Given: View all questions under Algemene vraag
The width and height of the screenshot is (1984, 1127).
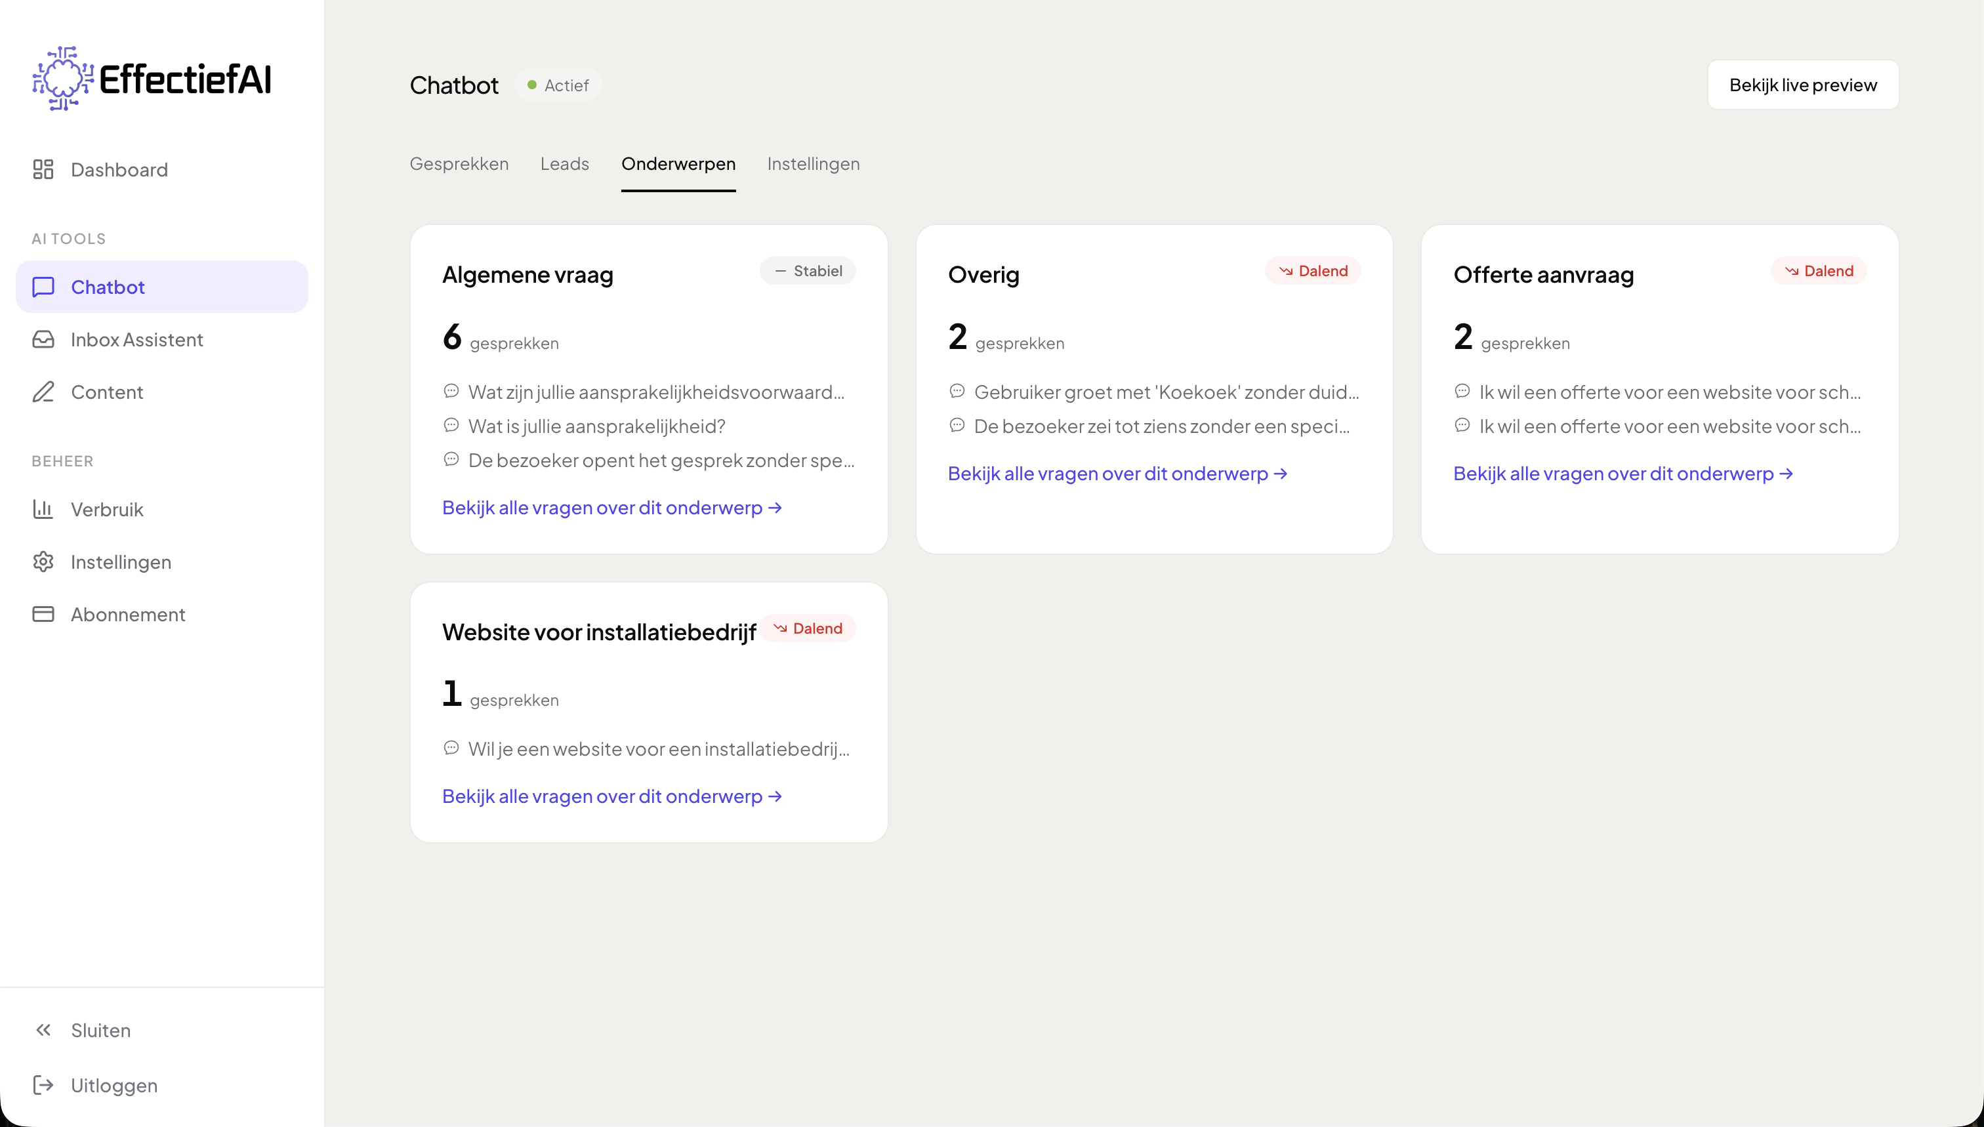Looking at the screenshot, I should pos(611,508).
